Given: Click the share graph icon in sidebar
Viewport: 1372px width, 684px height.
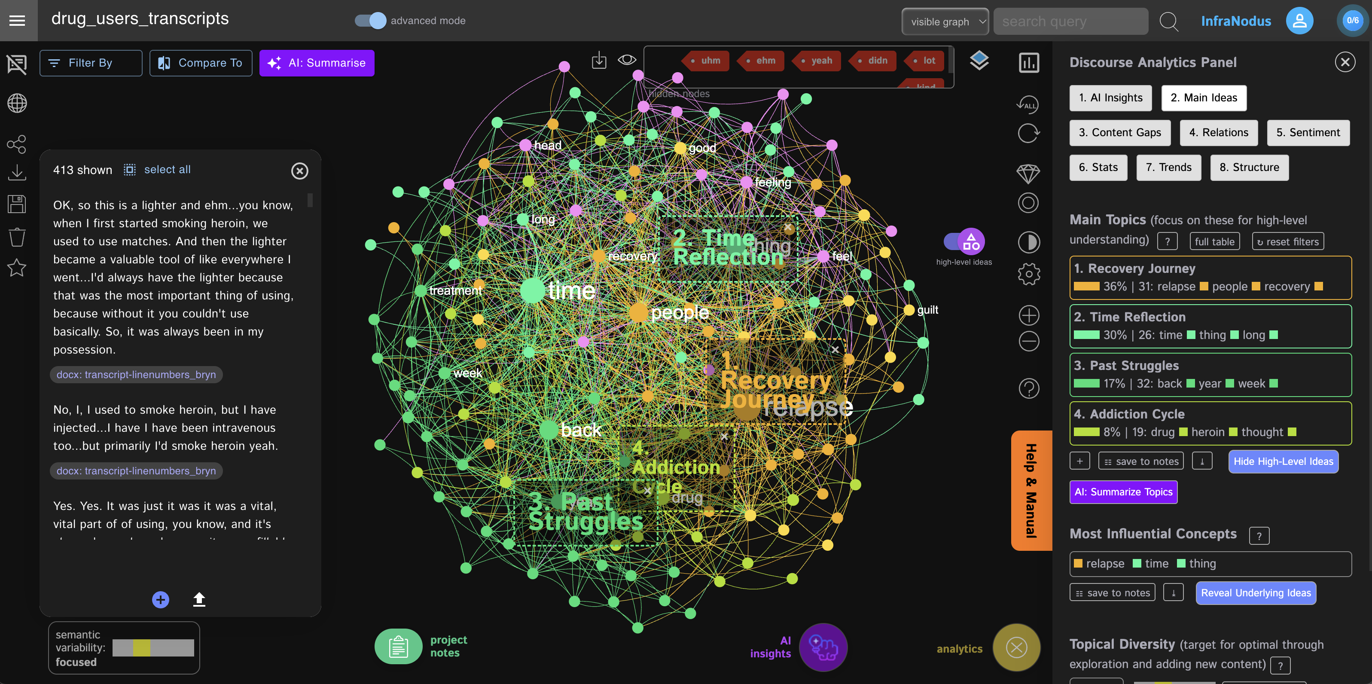Looking at the screenshot, I should (17, 144).
